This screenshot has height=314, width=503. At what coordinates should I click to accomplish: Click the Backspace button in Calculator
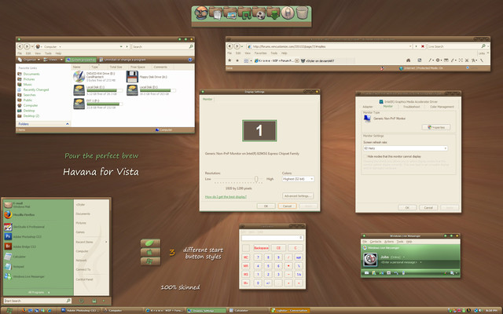click(261, 248)
